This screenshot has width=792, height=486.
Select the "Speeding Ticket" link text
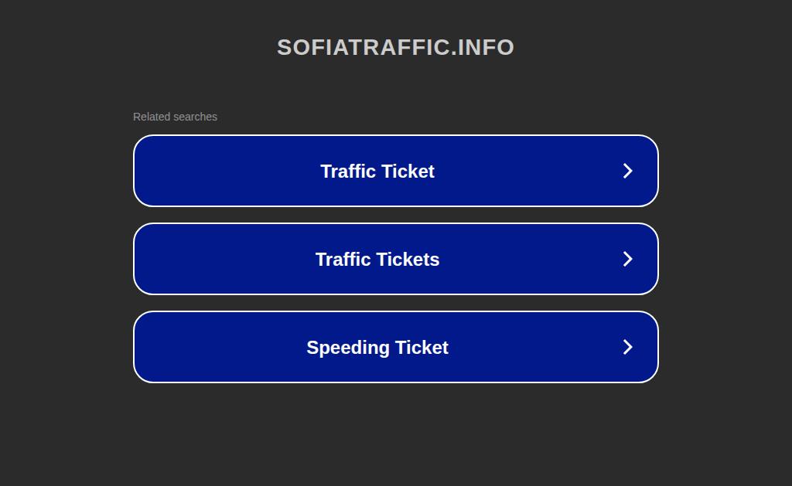coord(377,348)
